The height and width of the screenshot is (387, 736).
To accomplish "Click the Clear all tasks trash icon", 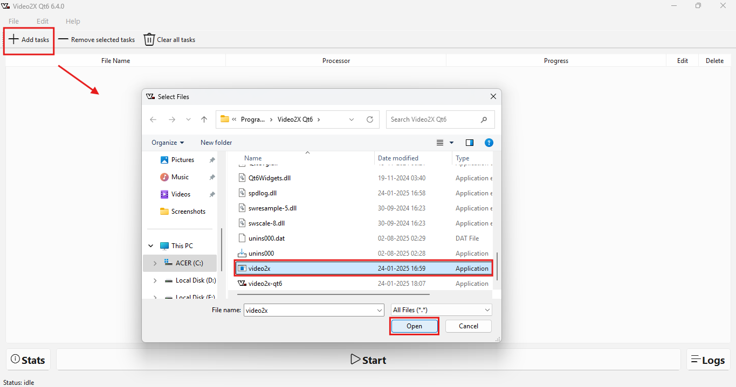I will [149, 39].
